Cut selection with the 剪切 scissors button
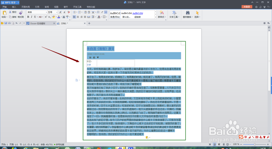 click(13, 12)
